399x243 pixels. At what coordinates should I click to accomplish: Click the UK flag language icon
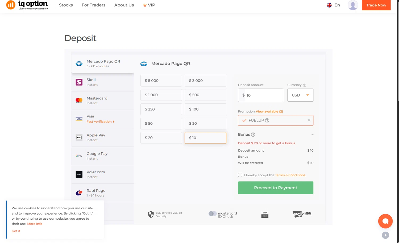point(329,5)
